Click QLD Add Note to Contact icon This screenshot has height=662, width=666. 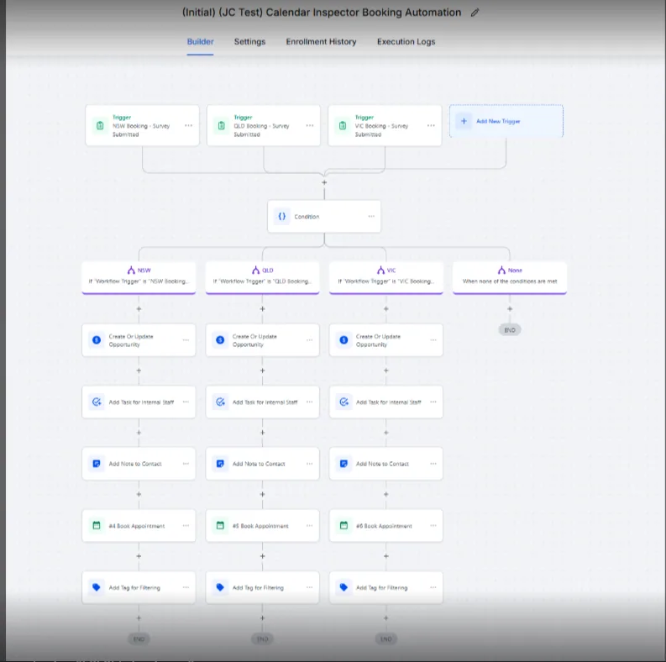coord(220,464)
